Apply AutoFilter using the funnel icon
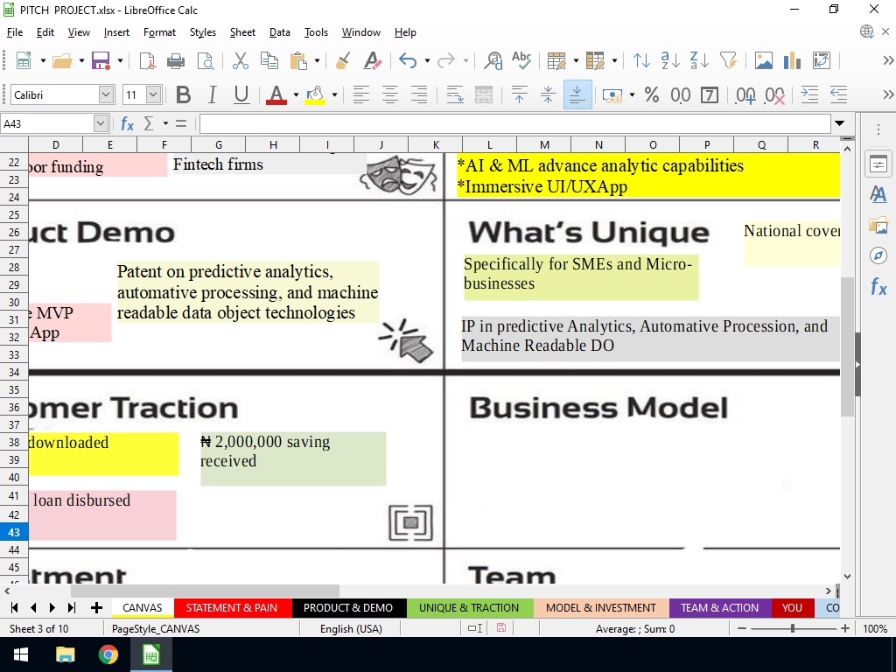 pos(728,60)
